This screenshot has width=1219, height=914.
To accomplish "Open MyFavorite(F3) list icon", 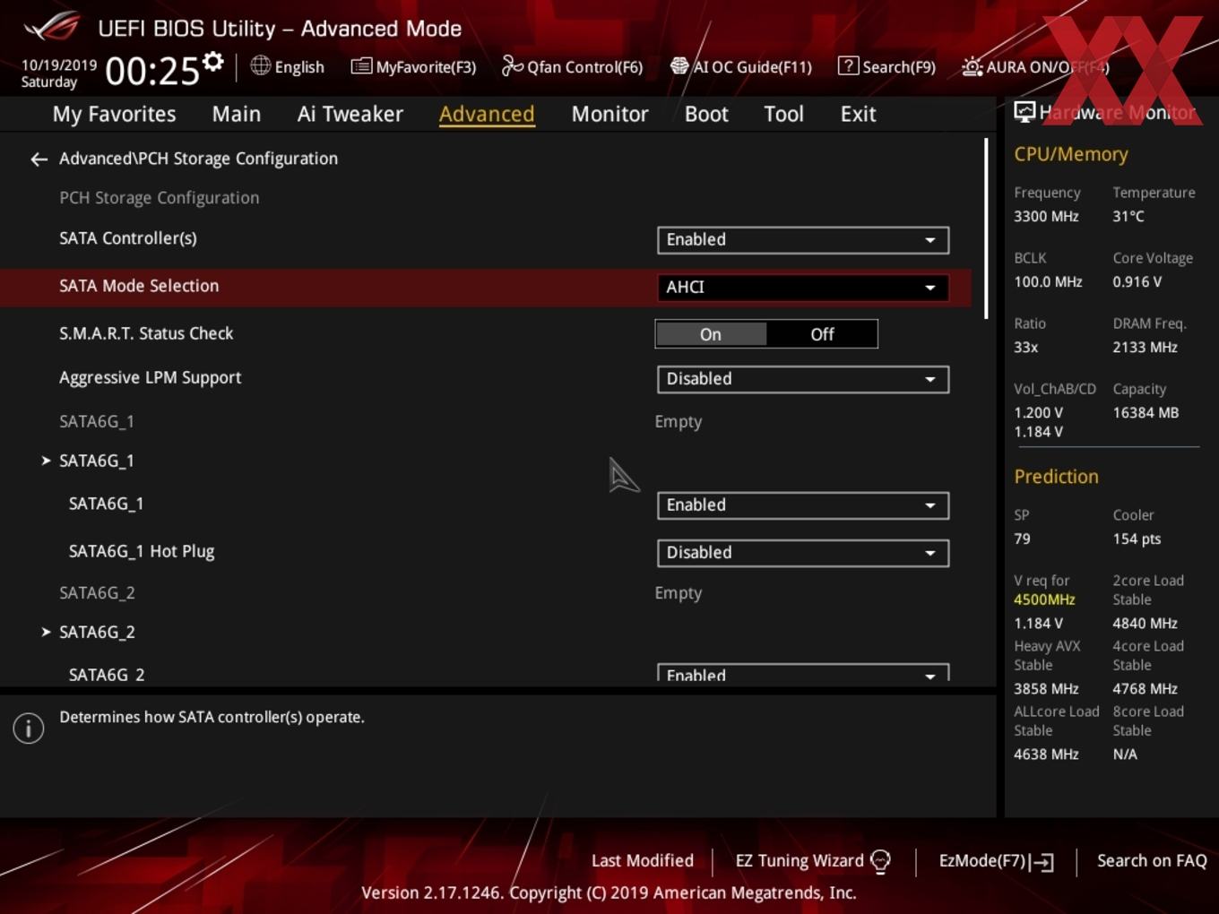I will pyautogui.click(x=361, y=66).
